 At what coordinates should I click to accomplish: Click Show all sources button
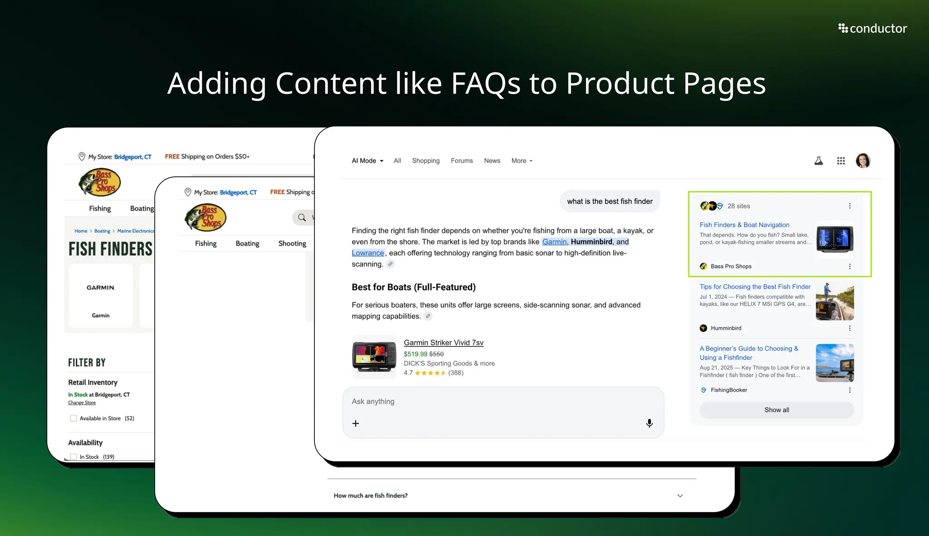777,410
